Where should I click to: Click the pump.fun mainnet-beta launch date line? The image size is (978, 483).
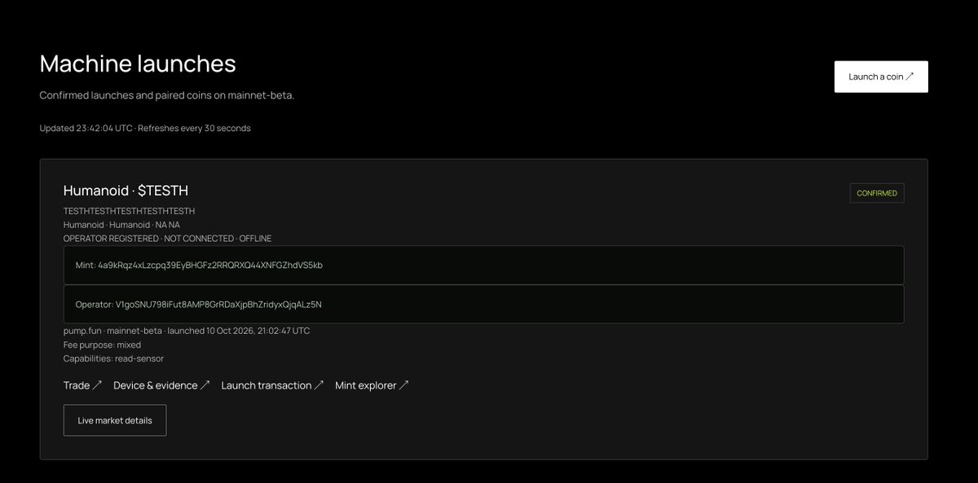click(187, 331)
